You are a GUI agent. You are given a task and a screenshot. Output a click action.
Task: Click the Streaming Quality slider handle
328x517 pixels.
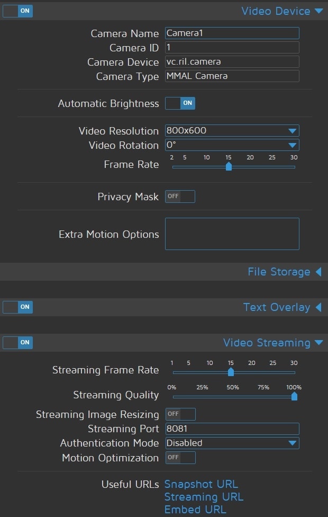point(294,396)
